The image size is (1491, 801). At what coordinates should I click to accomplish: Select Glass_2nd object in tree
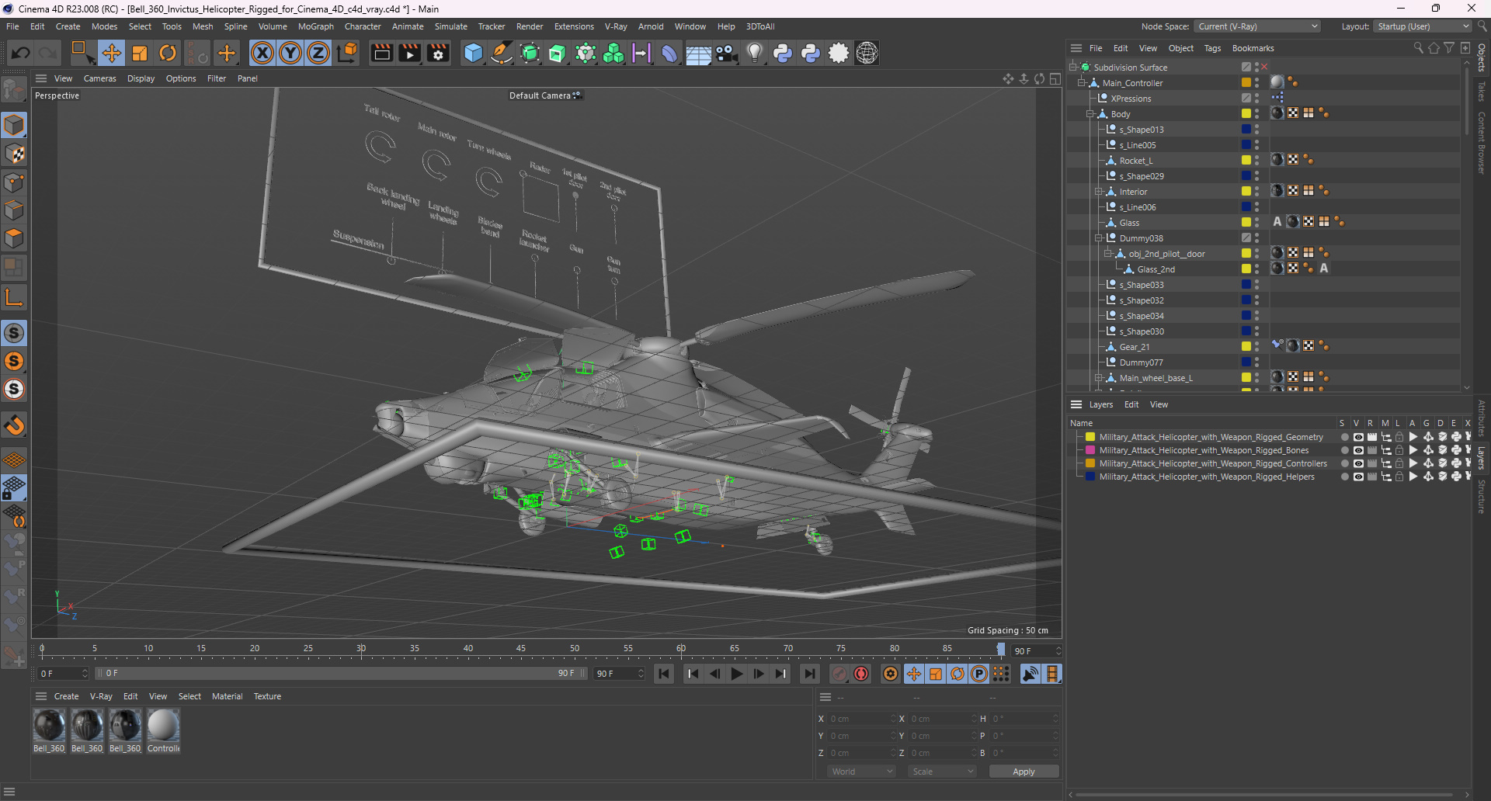point(1156,269)
